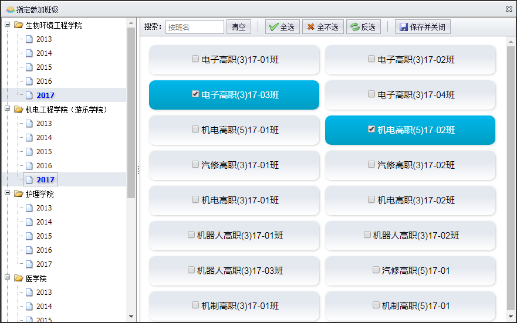Click 保存并关闭 to save and close
The height and width of the screenshot is (323, 517).
(423, 27)
